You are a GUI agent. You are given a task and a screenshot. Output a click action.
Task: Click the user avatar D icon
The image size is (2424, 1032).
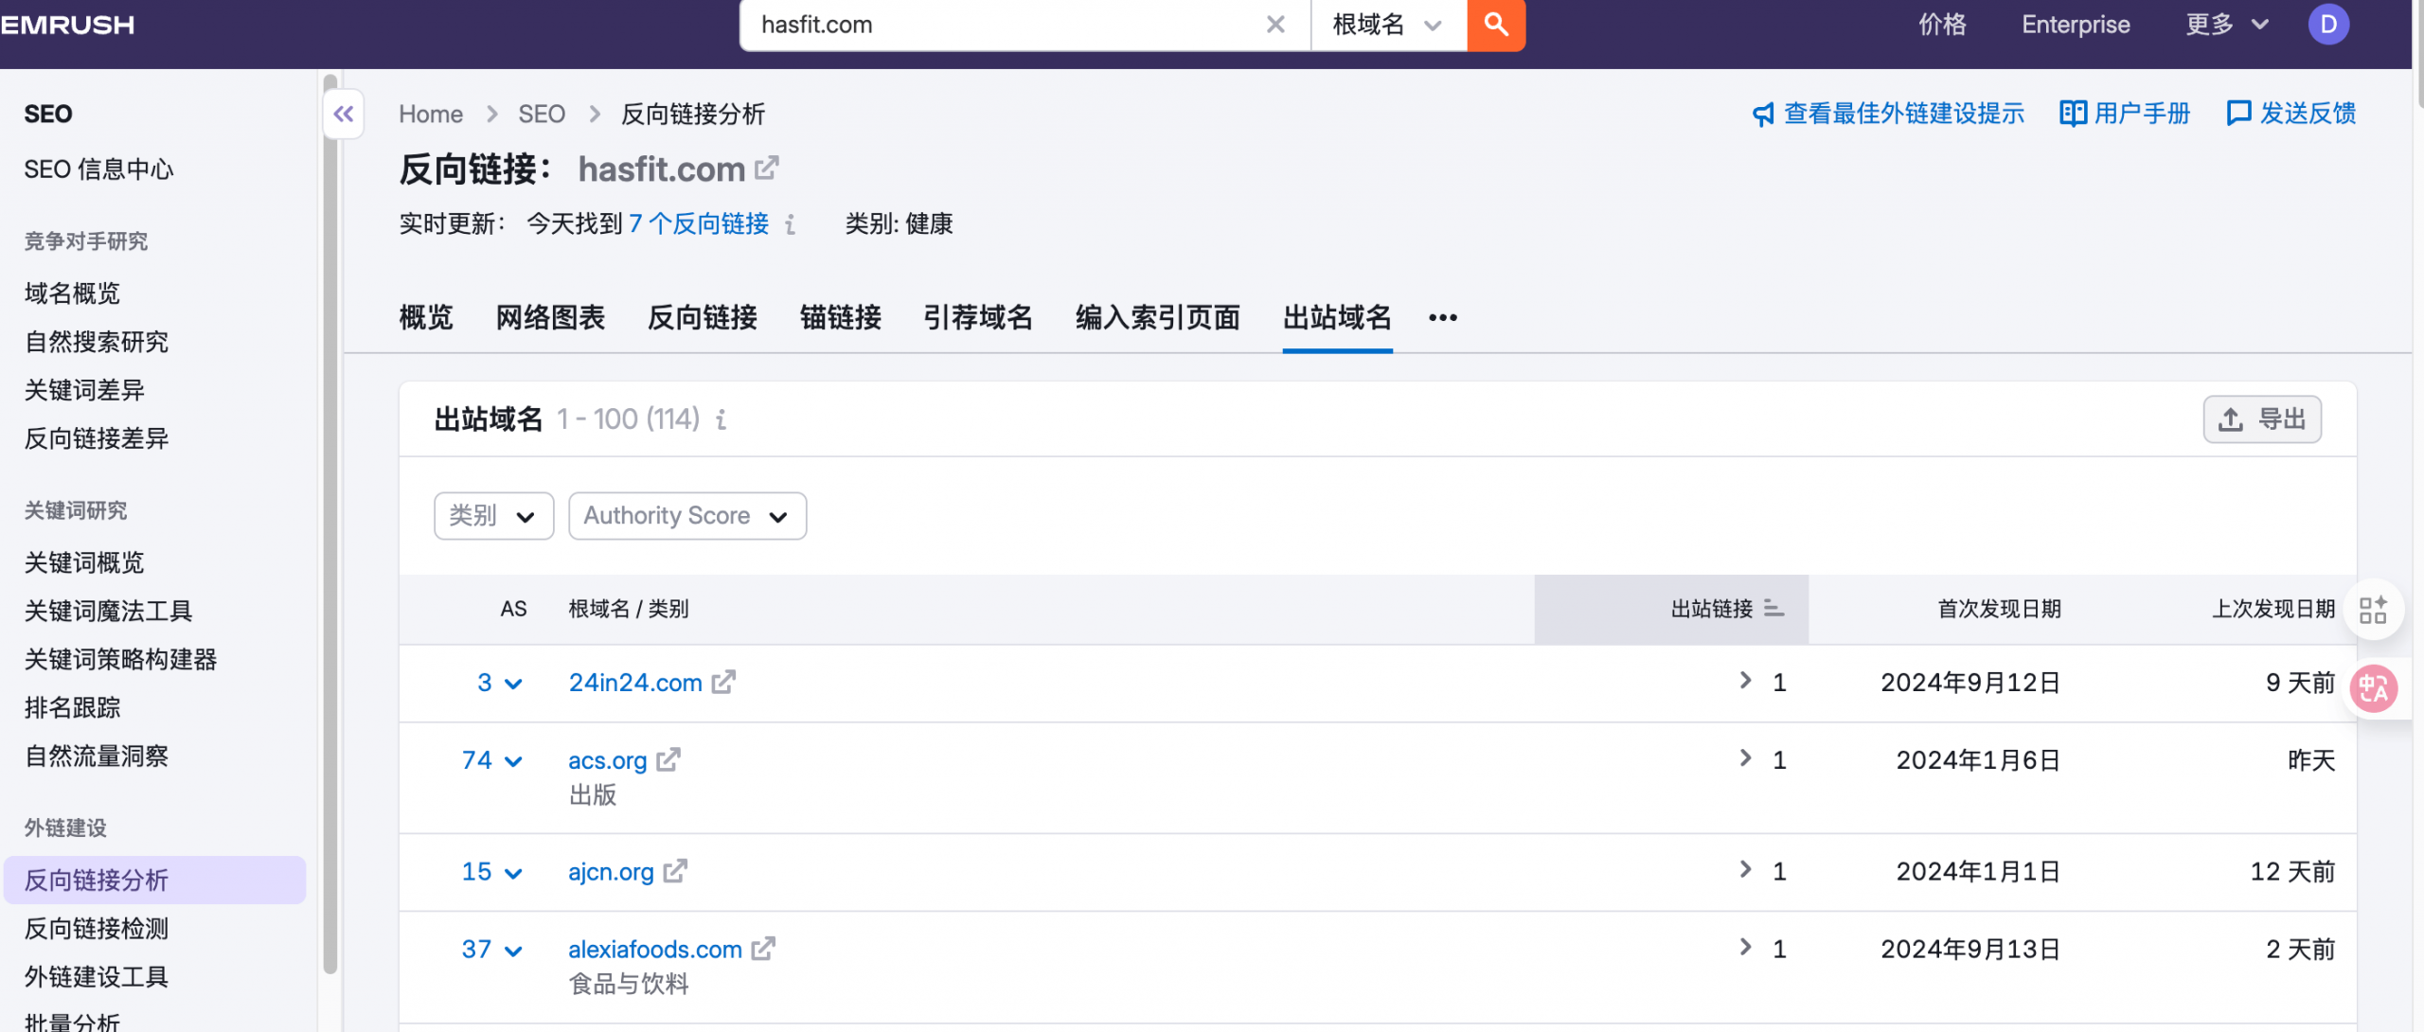click(x=2328, y=25)
